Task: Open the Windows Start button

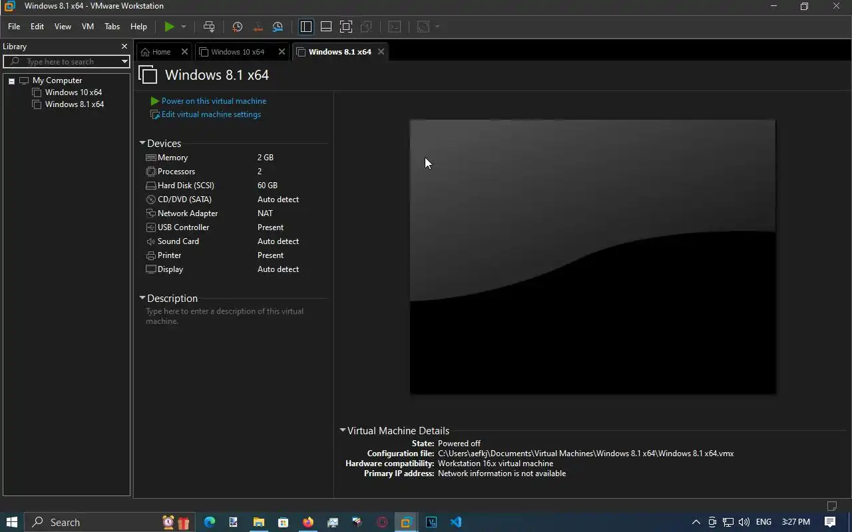Action: point(11,522)
